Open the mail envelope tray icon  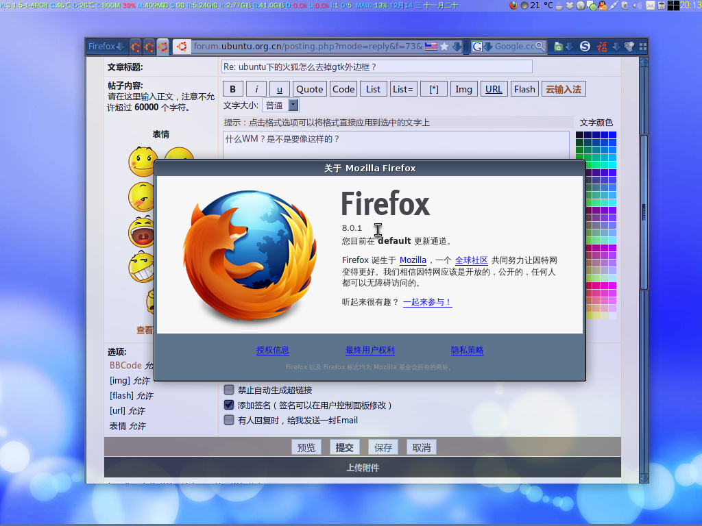(651, 5)
